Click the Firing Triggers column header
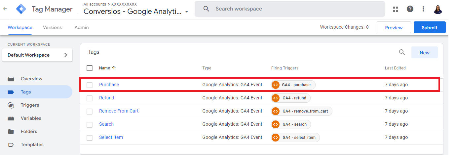The height and width of the screenshot is (155, 454). coord(285,68)
